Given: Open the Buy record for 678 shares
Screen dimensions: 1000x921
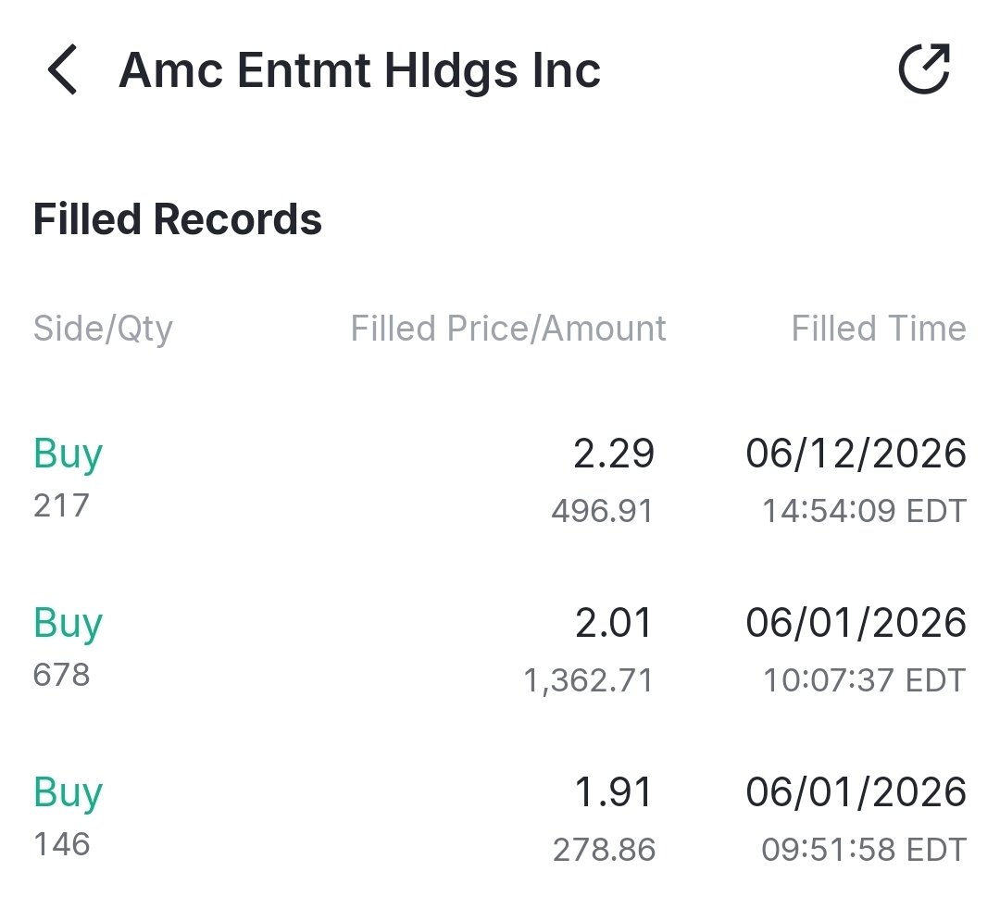Looking at the screenshot, I should click(500, 649).
